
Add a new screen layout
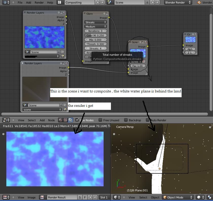click(x=98, y=2)
